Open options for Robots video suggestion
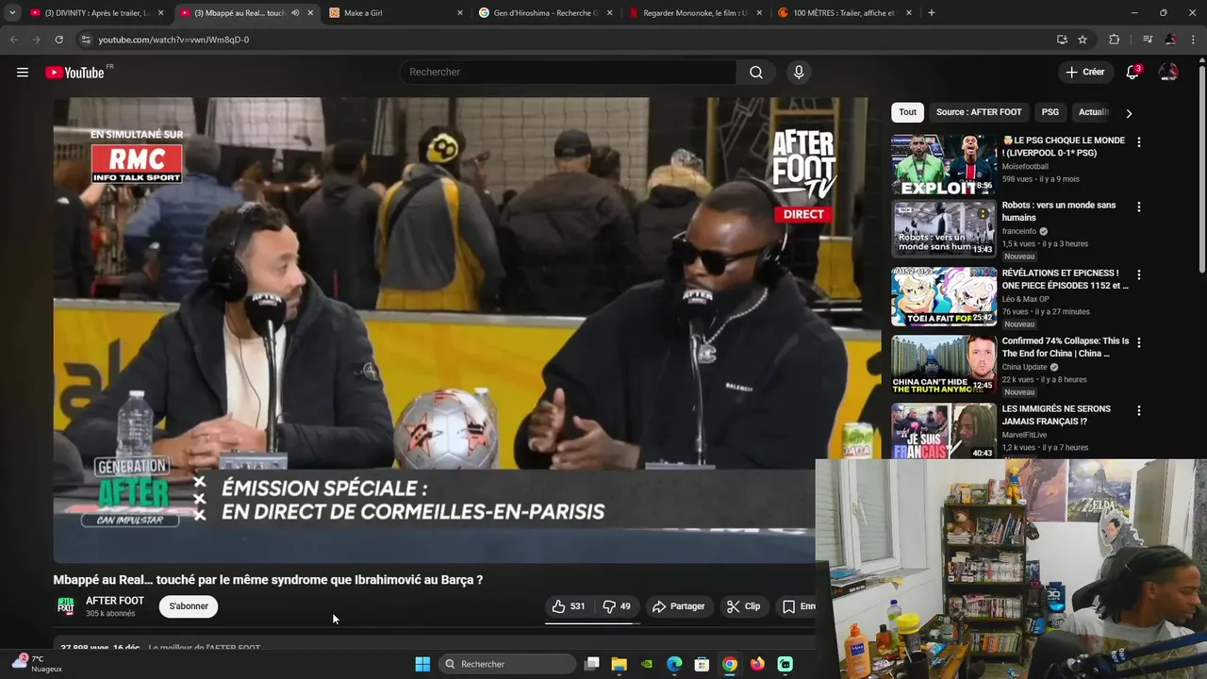 pos(1139,207)
